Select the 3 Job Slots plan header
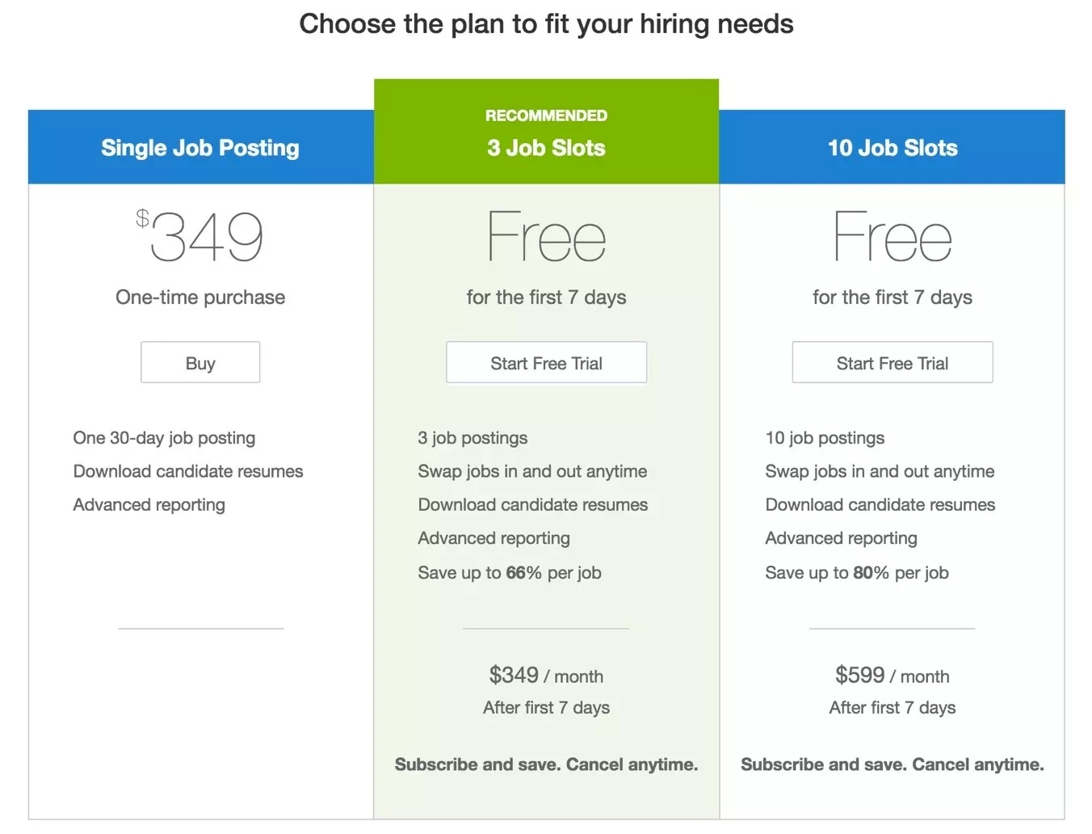 click(546, 147)
